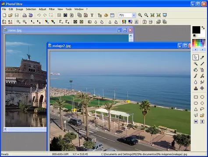Open the 75% zoom dropdown

pyautogui.click(x=134, y=15)
